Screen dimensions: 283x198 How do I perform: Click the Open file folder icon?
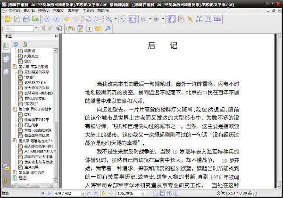8,19
